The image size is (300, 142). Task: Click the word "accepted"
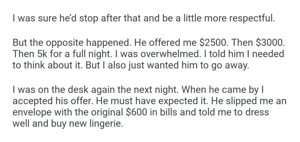(x=30, y=101)
